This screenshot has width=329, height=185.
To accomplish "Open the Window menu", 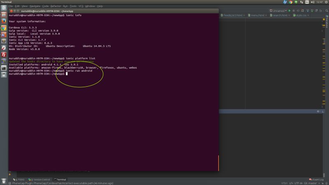I will click(90, 6).
